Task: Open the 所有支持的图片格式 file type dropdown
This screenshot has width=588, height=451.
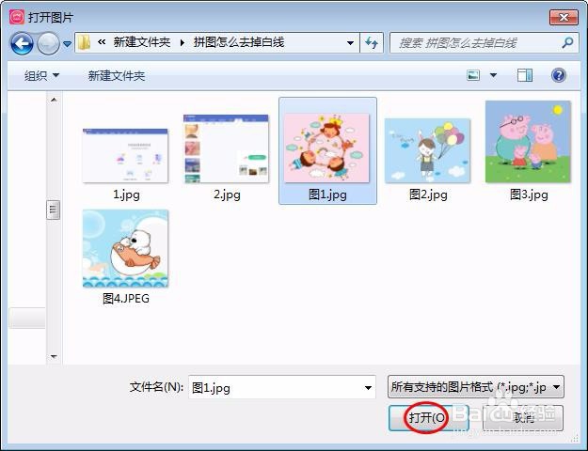Action: tap(475, 386)
